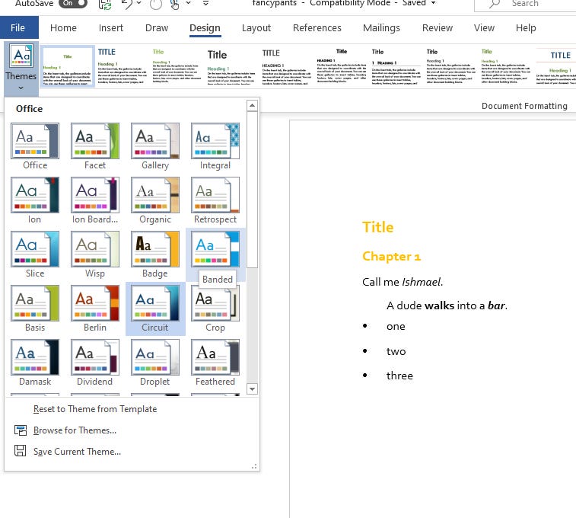Apply the Berlin theme
The height and width of the screenshot is (518, 576).
point(95,303)
